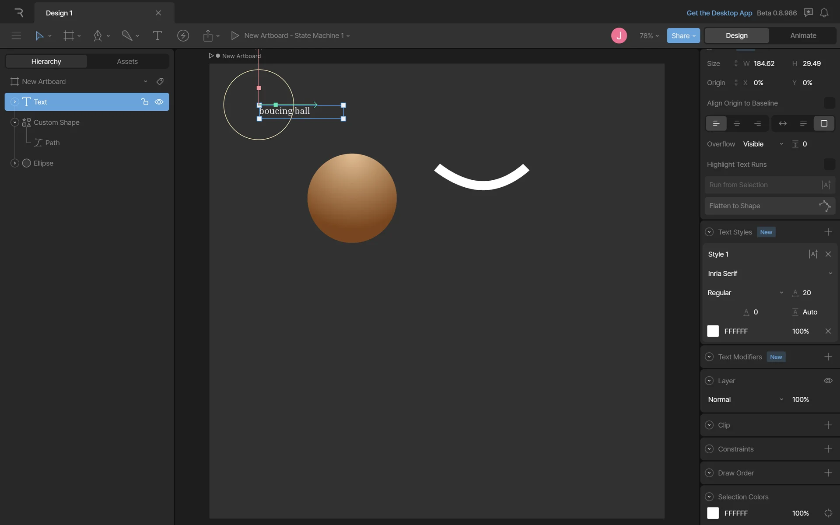Click the white Style 1 color swatch
The width and height of the screenshot is (840, 525).
click(x=713, y=331)
